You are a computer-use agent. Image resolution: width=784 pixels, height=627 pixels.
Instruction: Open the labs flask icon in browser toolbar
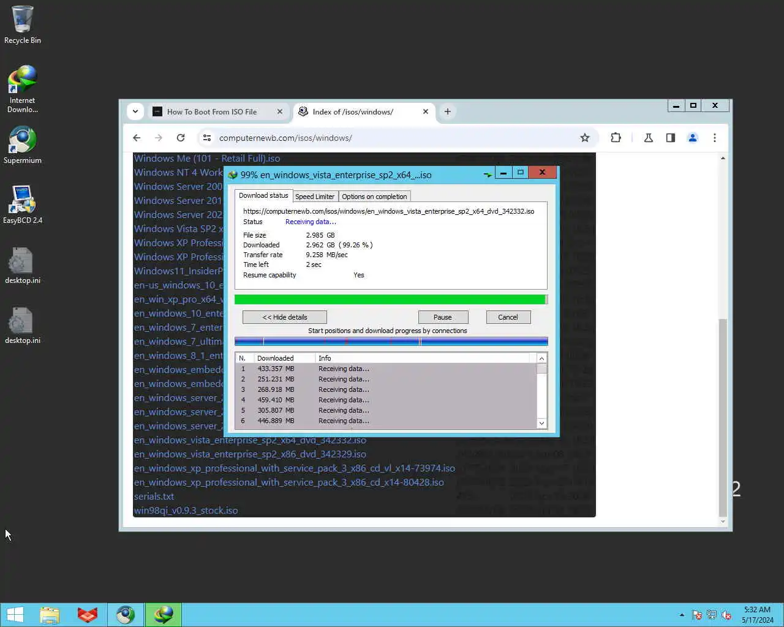pyautogui.click(x=649, y=138)
